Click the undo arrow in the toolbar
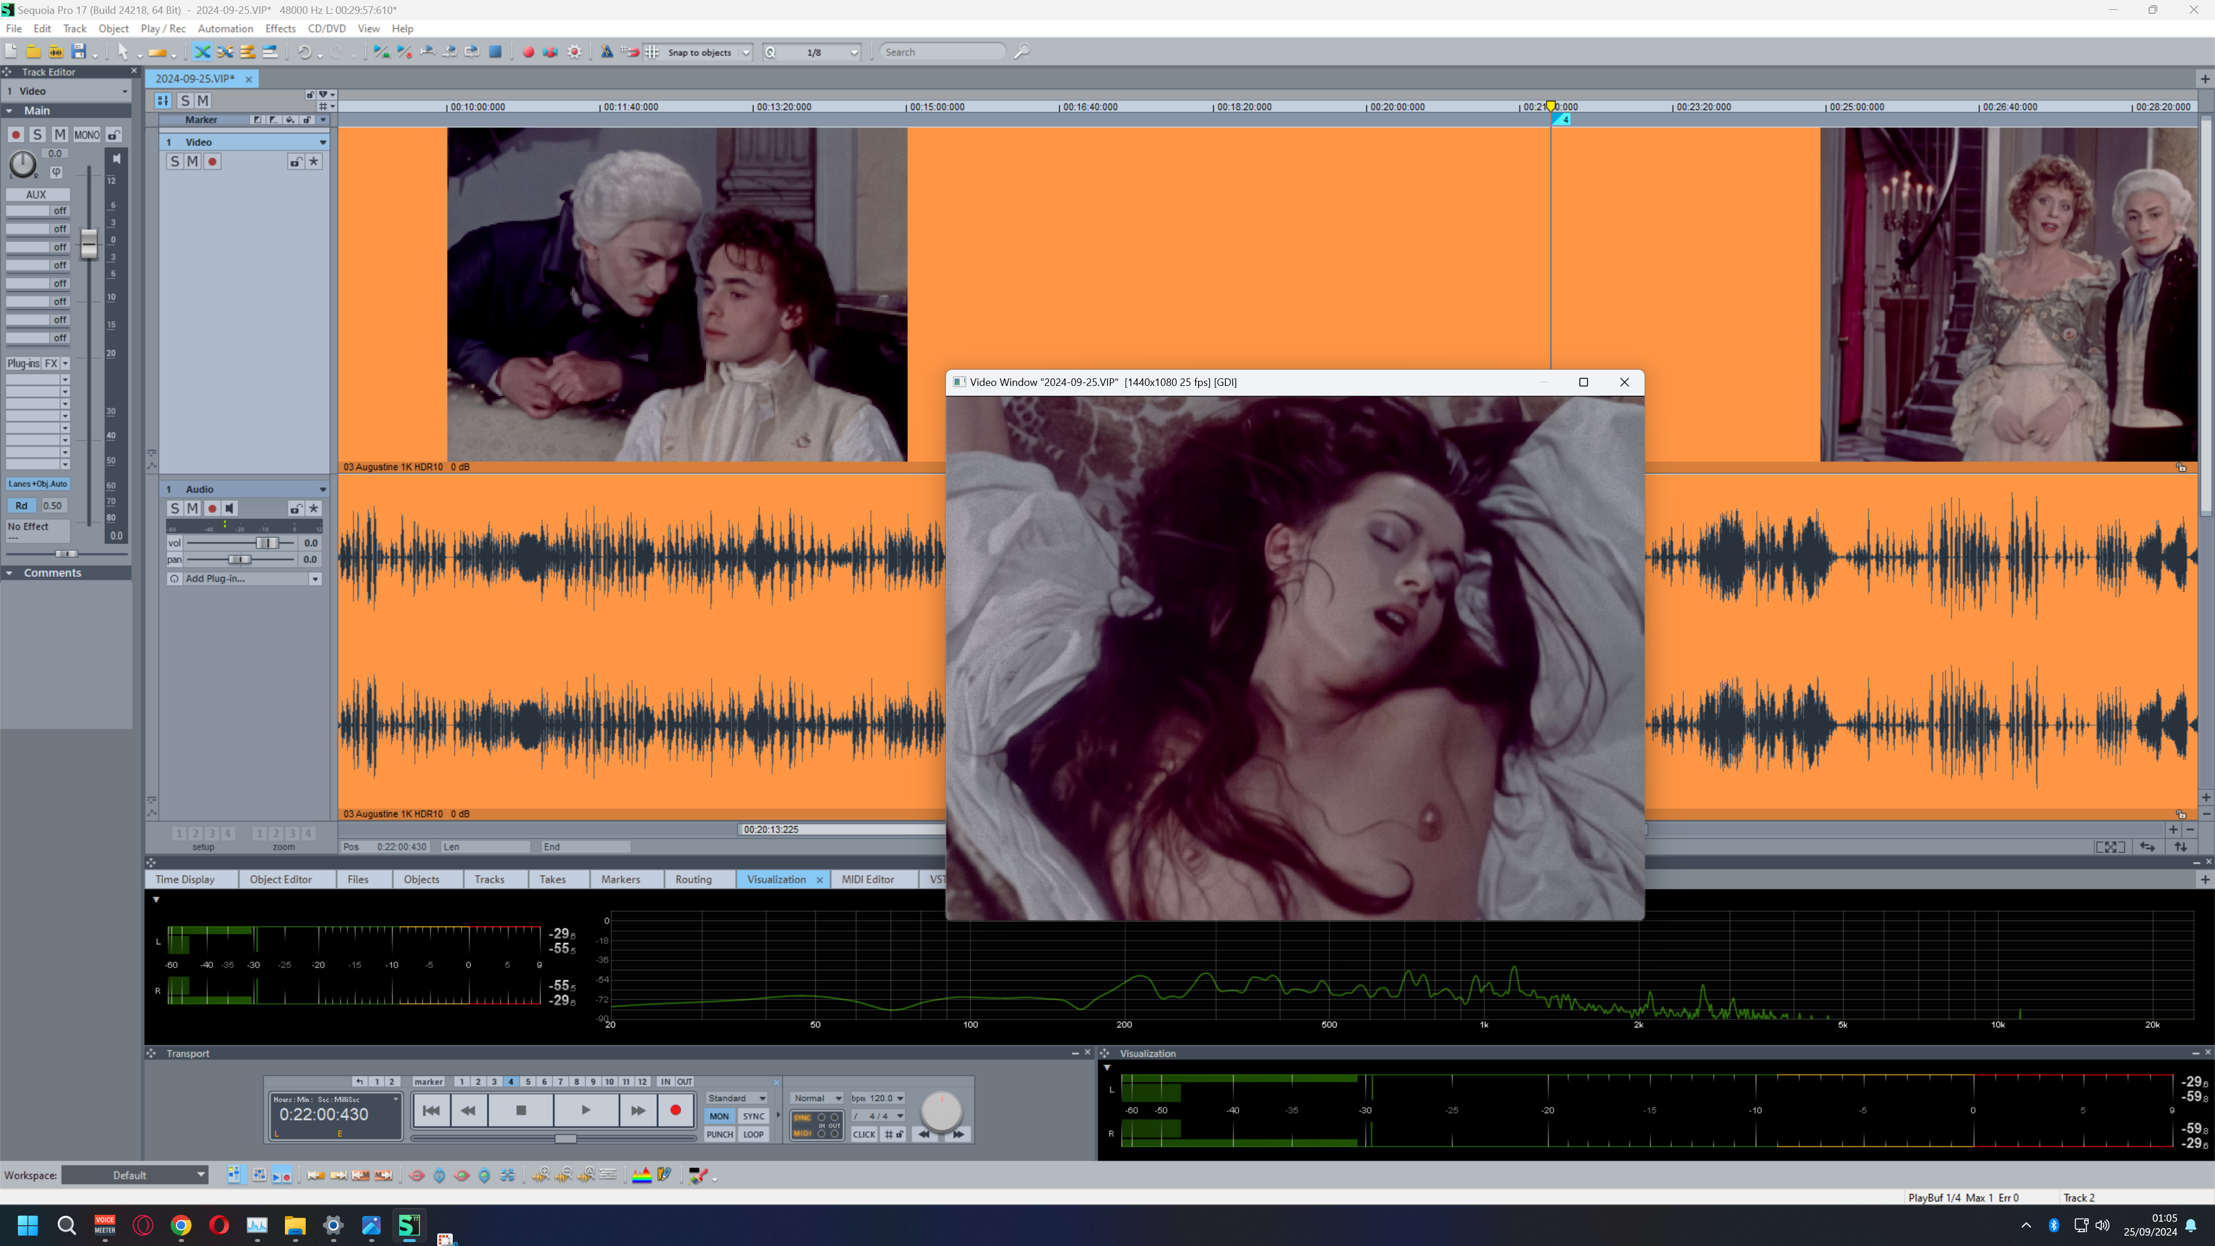Viewport: 2215px width, 1246px height. point(303,51)
